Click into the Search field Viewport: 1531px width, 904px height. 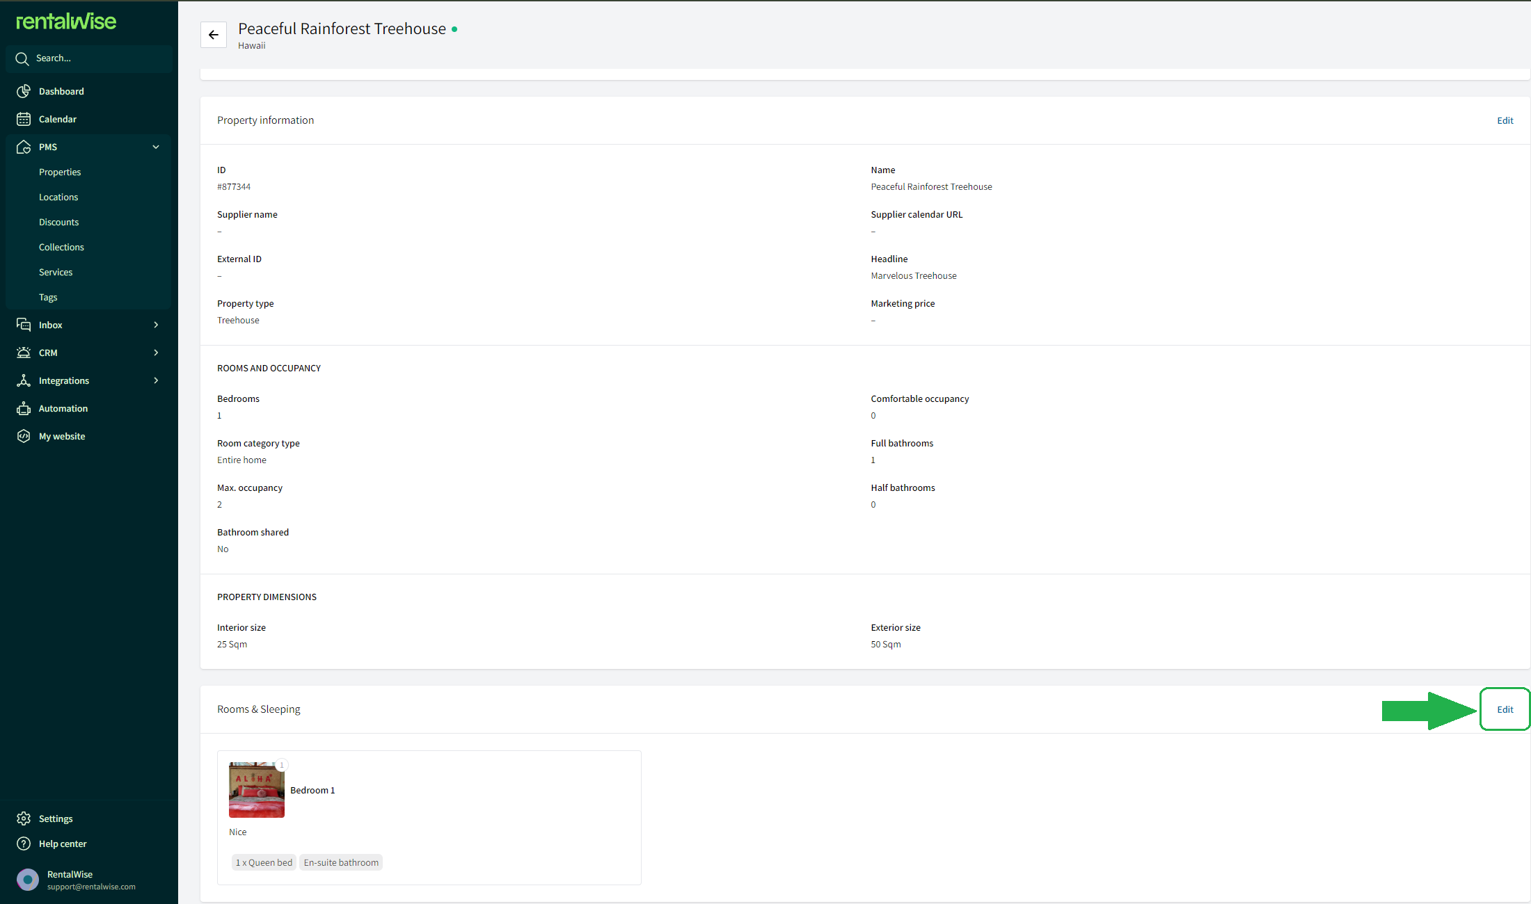(89, 58)
